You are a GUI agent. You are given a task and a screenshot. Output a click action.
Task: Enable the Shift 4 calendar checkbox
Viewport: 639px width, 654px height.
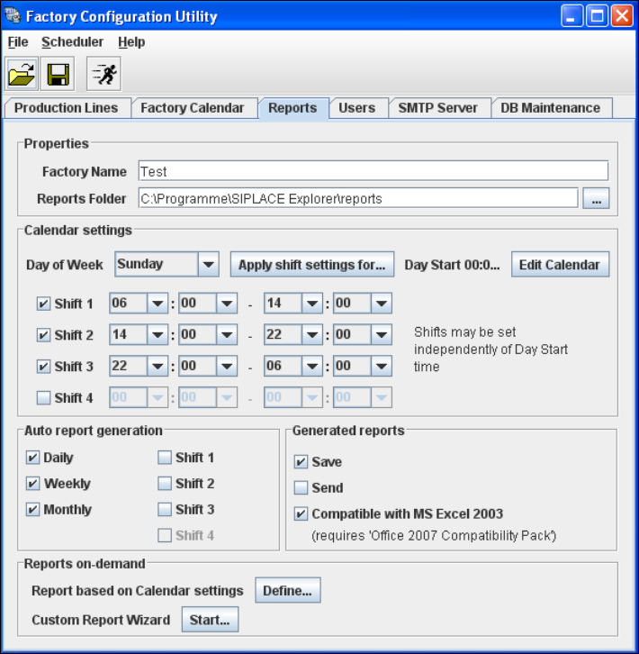pos(43,398)
